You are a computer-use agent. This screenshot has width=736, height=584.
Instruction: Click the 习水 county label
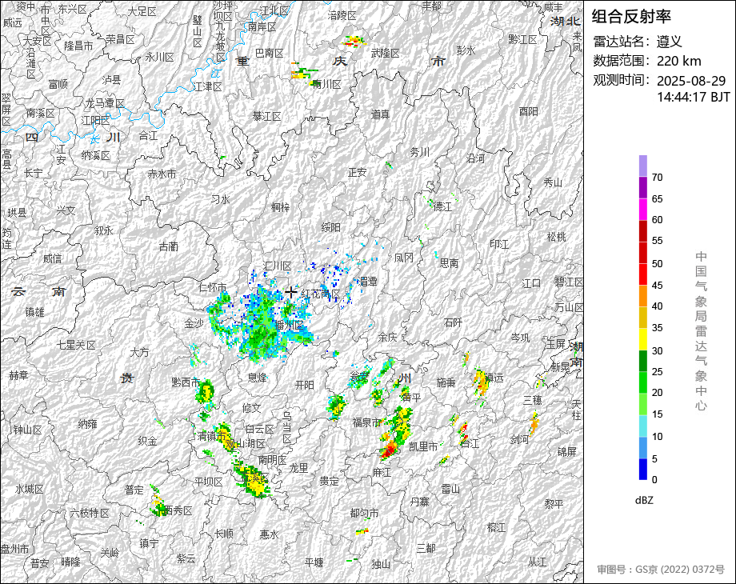click(x=220, y=199)
